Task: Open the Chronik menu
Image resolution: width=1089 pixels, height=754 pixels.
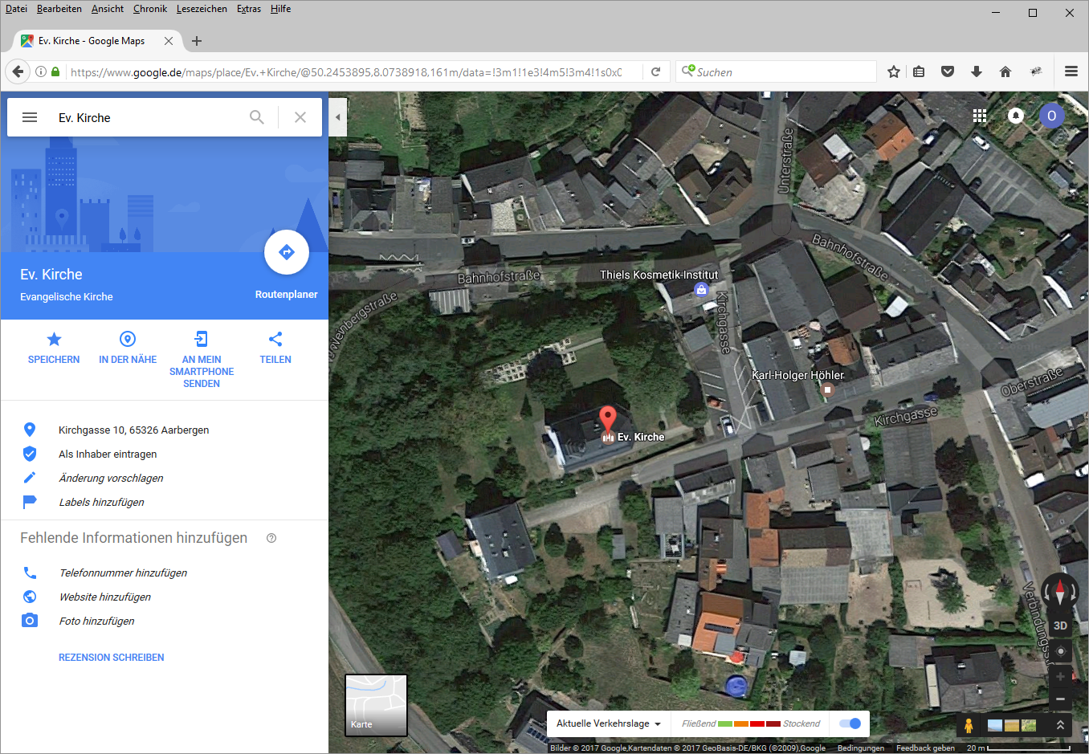Action: click(x=150, y=9)
